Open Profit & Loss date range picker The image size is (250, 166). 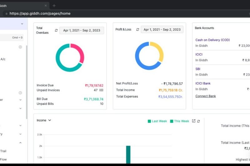pyautogui.click(x=162, y=30)
